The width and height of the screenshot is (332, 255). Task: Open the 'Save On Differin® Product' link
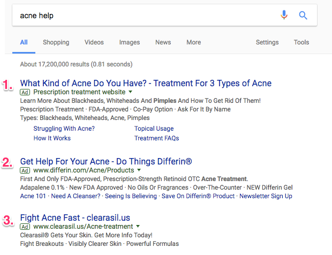point(198,196)
